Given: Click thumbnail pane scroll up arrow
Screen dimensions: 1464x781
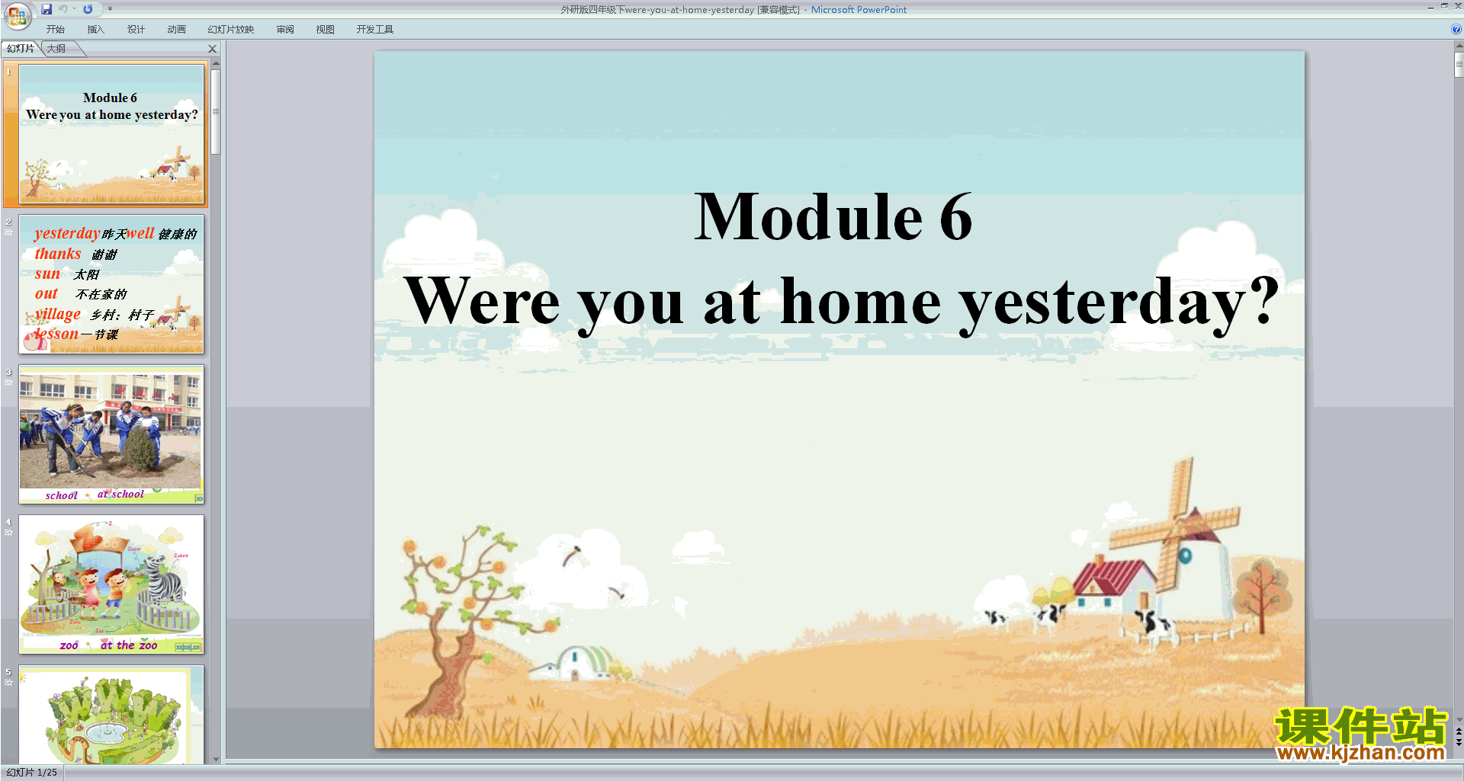Looking at the screenshot, I should [x=216, y=63].
